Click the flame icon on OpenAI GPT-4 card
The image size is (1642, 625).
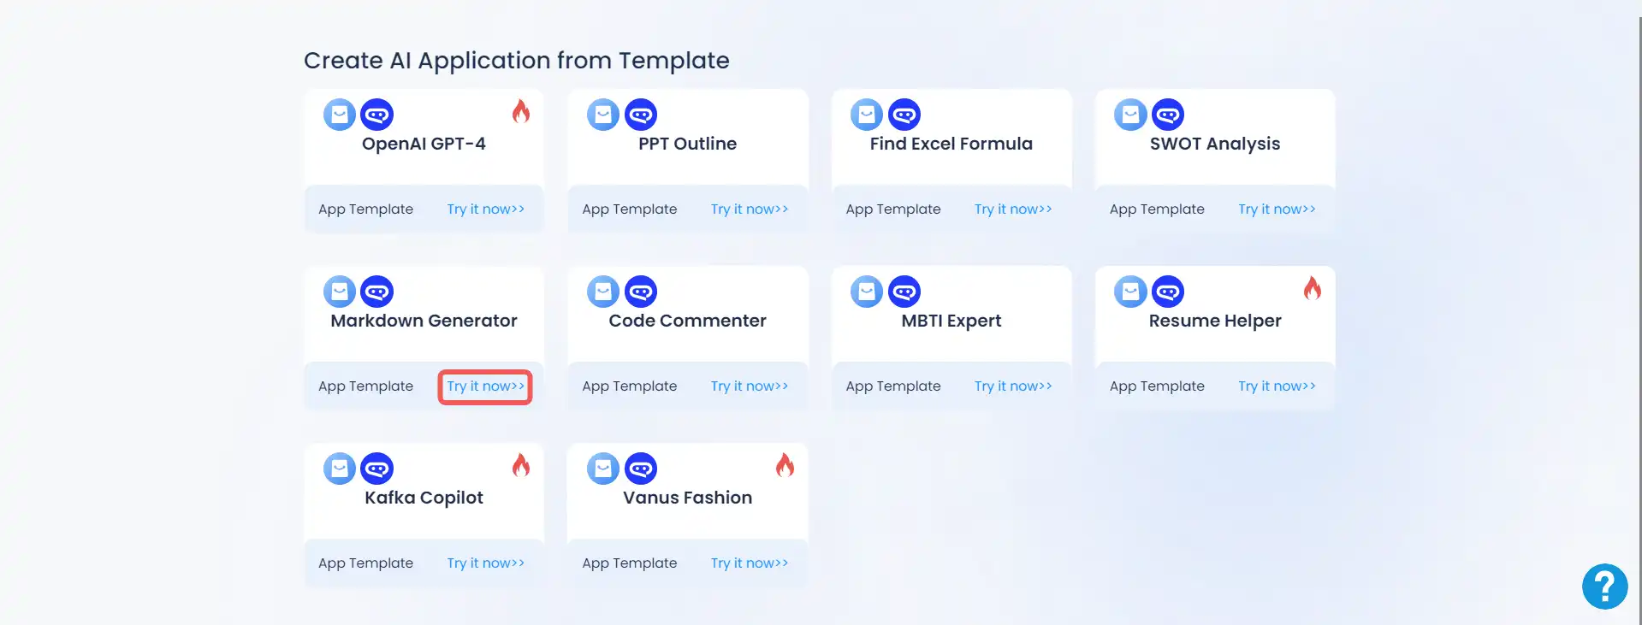tap(521, 111)
